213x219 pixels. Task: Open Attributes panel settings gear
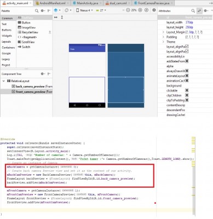(x=206, y=11)
